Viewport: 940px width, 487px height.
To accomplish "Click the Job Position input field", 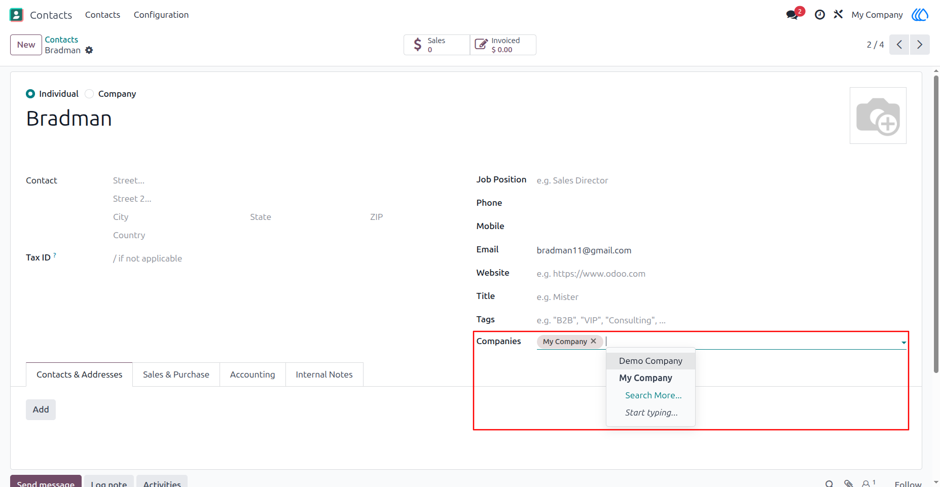I will [721, 180].
